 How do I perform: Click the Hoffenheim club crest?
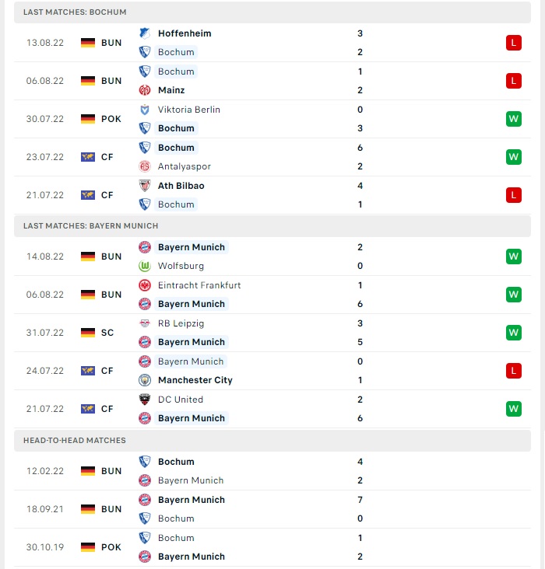pos(145,33)
